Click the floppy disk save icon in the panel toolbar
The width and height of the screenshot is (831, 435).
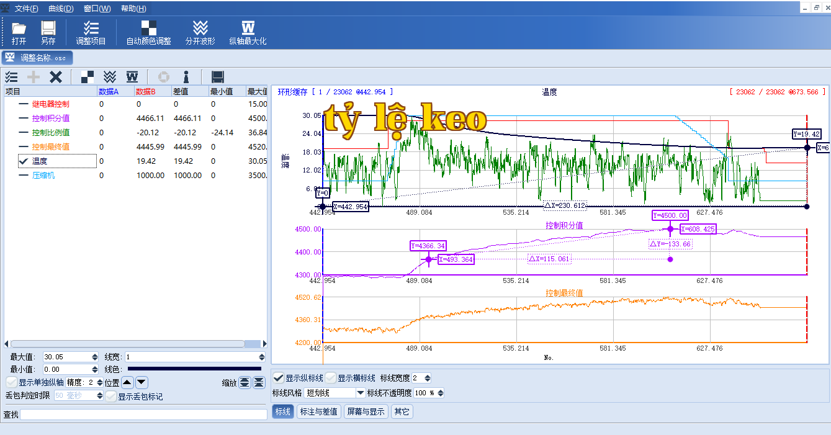coord(218,77)
